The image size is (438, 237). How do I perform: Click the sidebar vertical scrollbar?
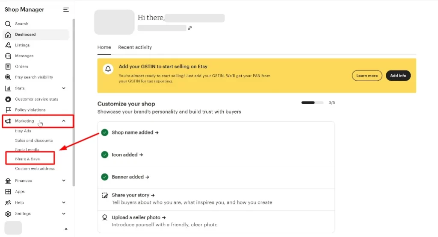(x=74, y=102)
